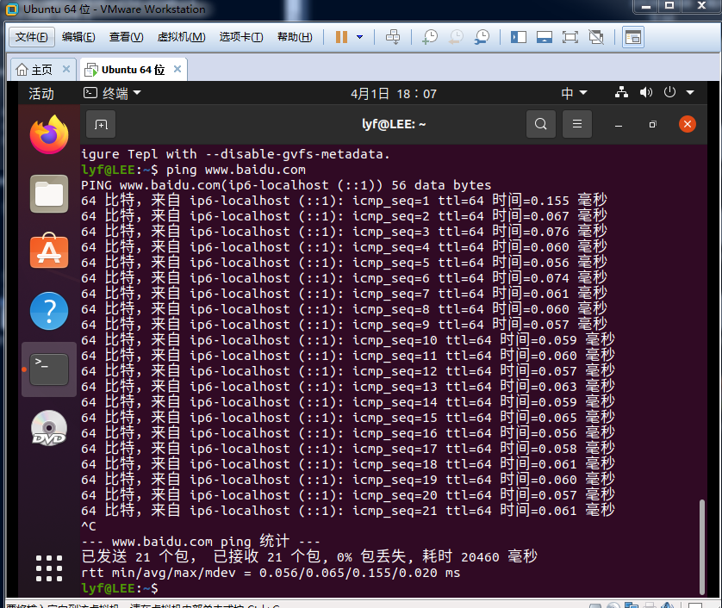This screenshot has width=722, height=608.
Task: Open search in the terminal window
Action: [x=541, y=124]
